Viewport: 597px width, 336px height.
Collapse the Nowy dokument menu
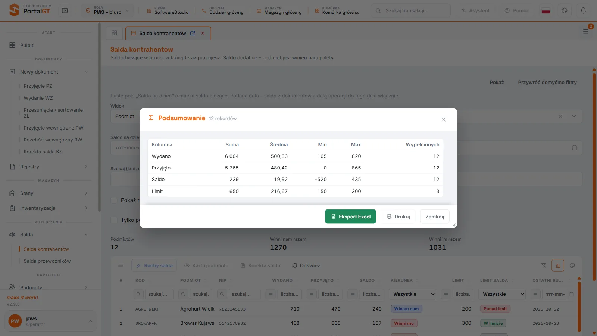point(49,72)
